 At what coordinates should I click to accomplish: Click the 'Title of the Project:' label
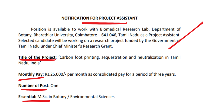click(37, 58)
